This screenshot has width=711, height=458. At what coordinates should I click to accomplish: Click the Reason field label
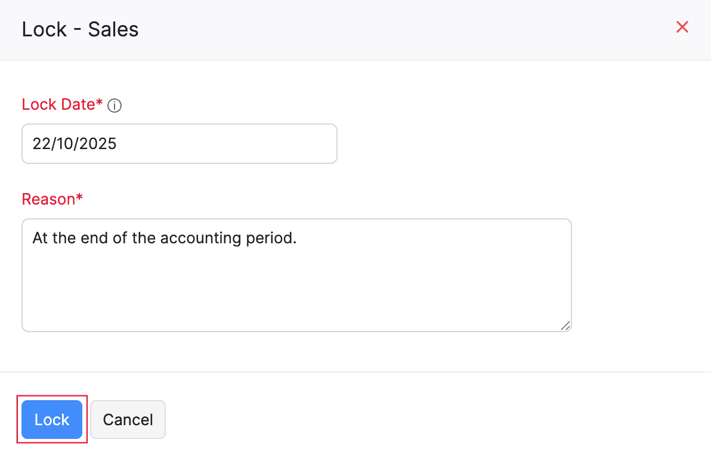pos(52,199)
